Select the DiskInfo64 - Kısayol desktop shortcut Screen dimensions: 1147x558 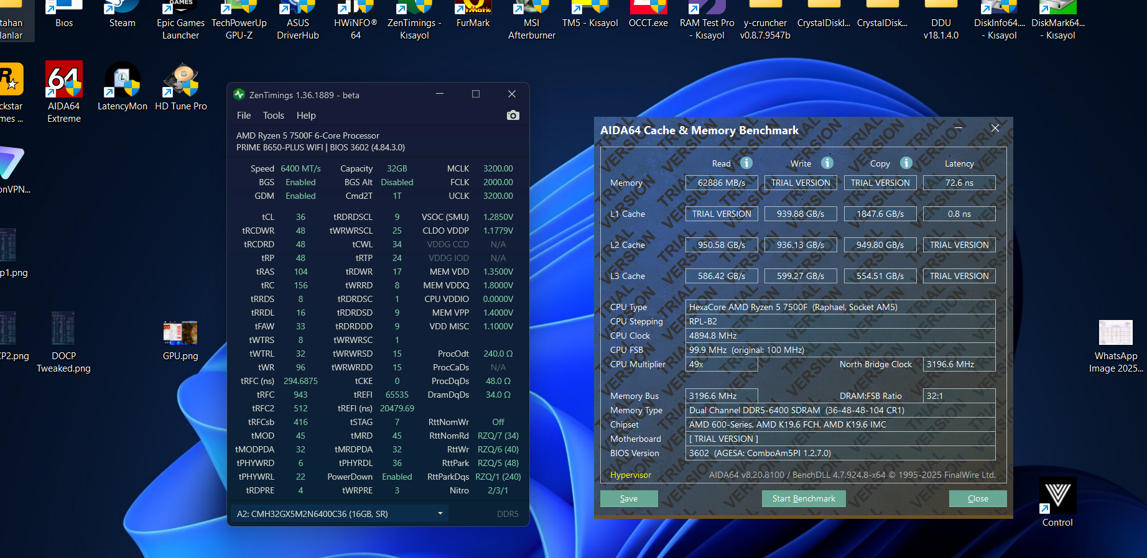click(1000, 21)
